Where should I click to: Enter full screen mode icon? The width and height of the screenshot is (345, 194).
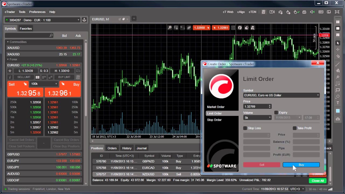[x=337, y=12]
